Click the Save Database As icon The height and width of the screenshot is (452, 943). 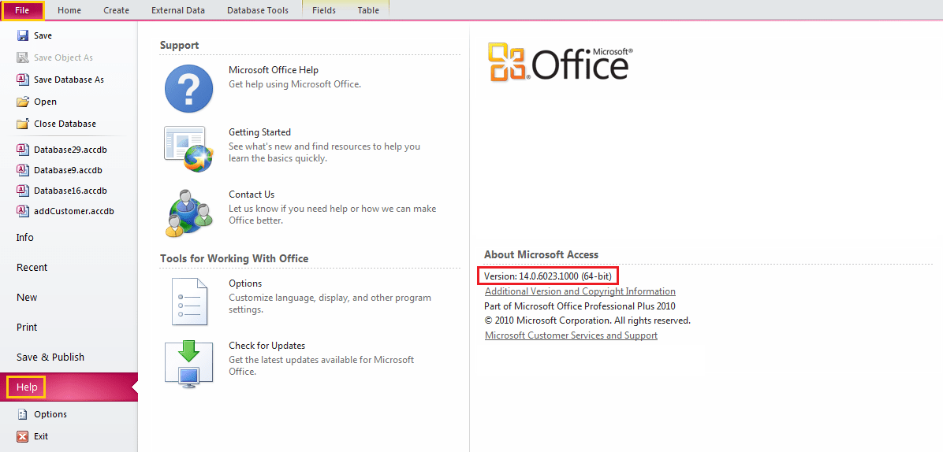coord(23,80)
